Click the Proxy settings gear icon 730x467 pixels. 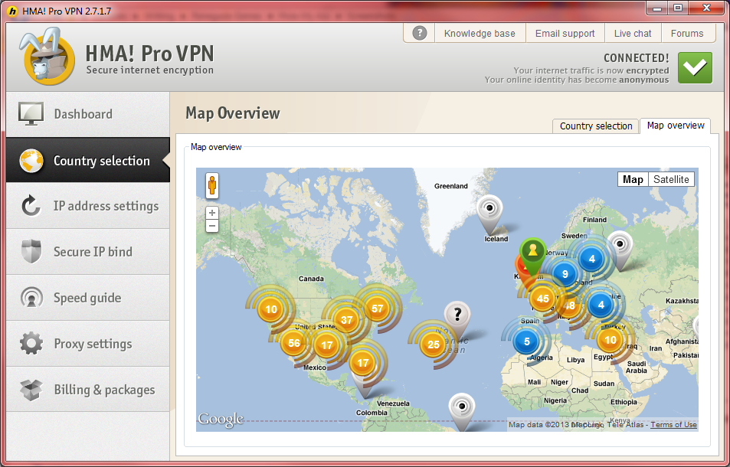coord(31,343)
